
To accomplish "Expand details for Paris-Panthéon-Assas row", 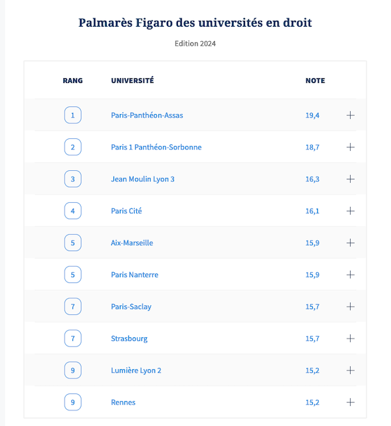I will [351, 115].
